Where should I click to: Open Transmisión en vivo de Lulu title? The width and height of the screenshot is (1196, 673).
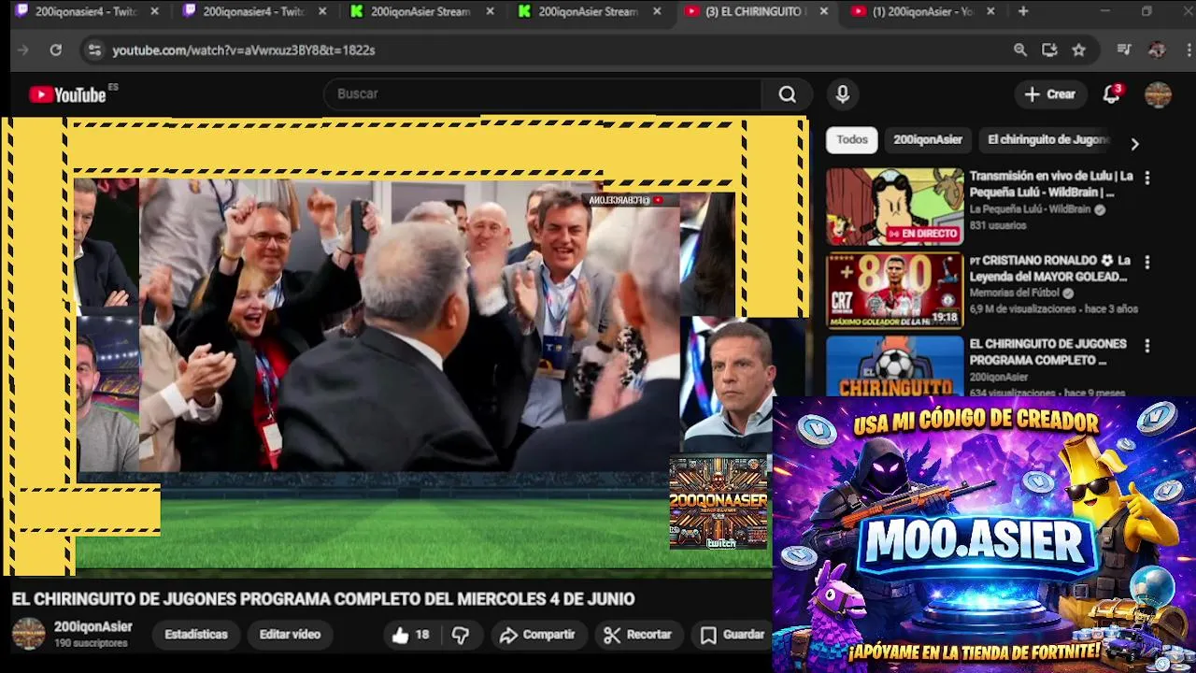1051,184
